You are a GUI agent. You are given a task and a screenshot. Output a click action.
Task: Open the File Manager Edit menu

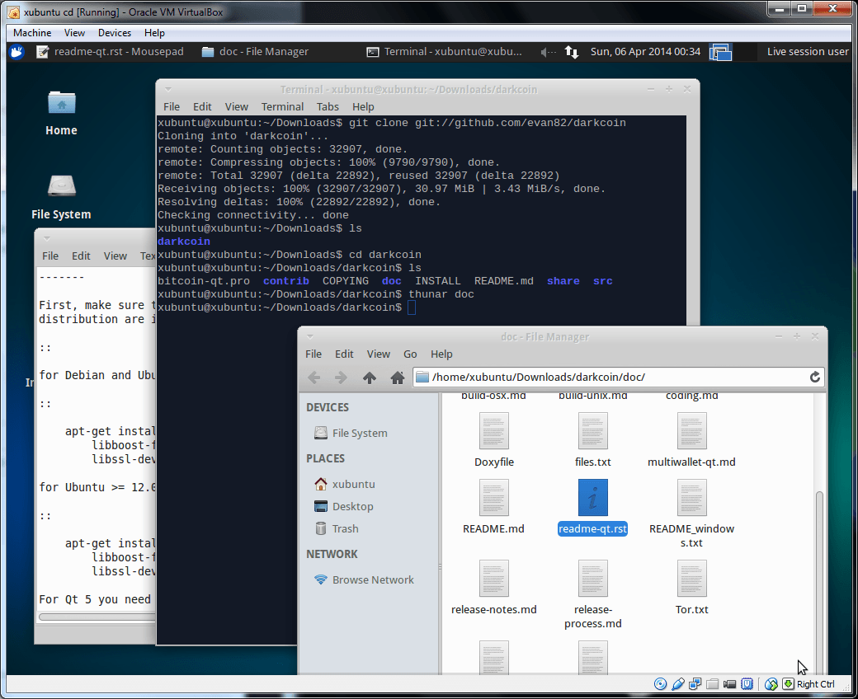[344, 354]
